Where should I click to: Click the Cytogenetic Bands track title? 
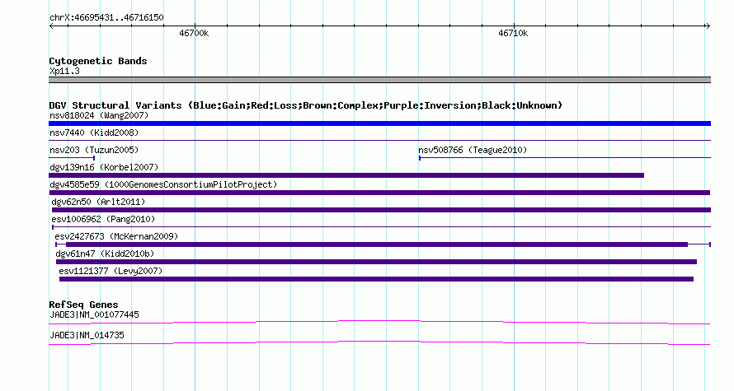(98, 61)
